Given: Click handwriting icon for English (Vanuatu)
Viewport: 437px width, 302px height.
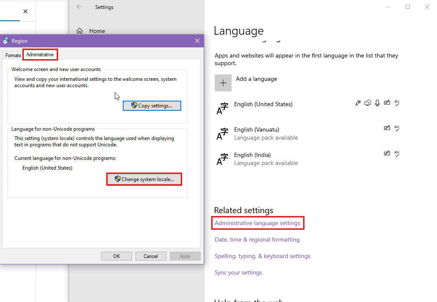Looking at the screenshot, I should (x=387, y=128).
